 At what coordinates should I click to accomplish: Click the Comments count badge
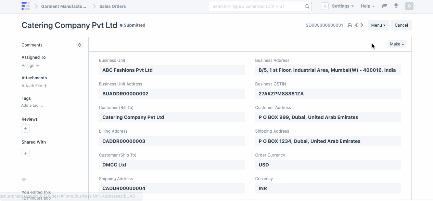(79, 45)
